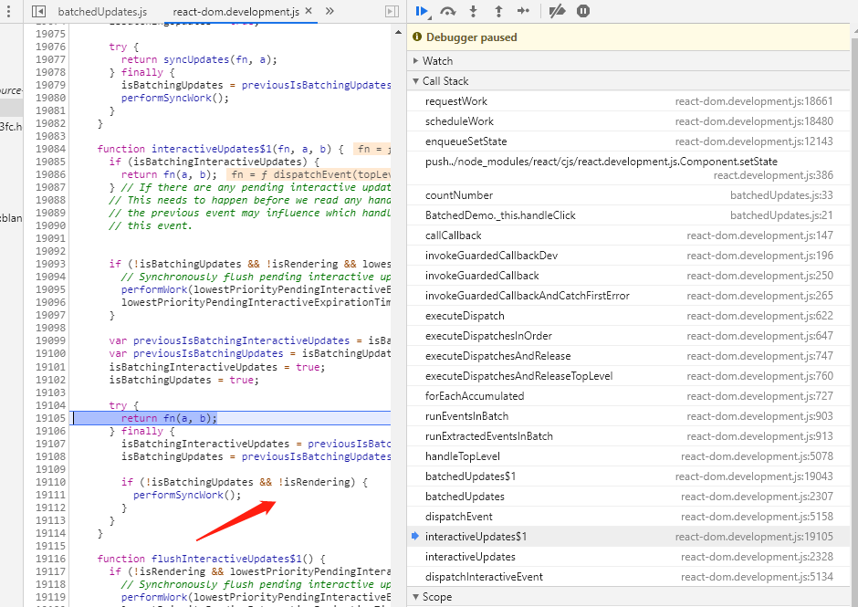
Task: Set breakpoint on line 19111
Action: coord(50,495)
